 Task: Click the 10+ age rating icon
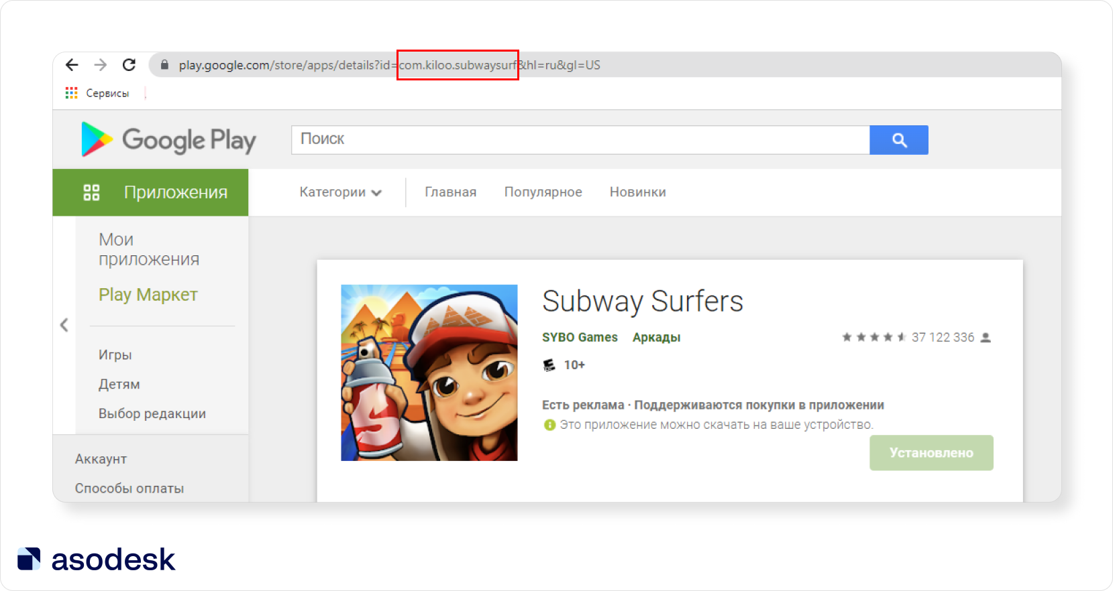pyautogui.click(x=549, y=365)
